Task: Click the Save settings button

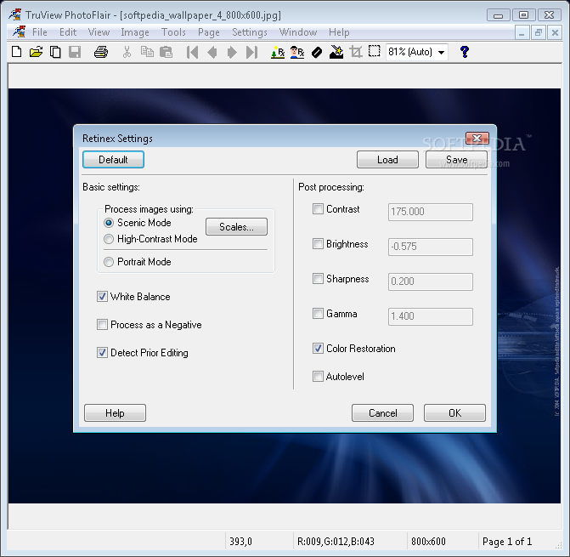Action: (x=456, y=160)
